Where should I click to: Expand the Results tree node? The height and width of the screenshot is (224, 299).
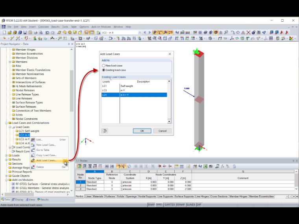(x=6, y=160)
